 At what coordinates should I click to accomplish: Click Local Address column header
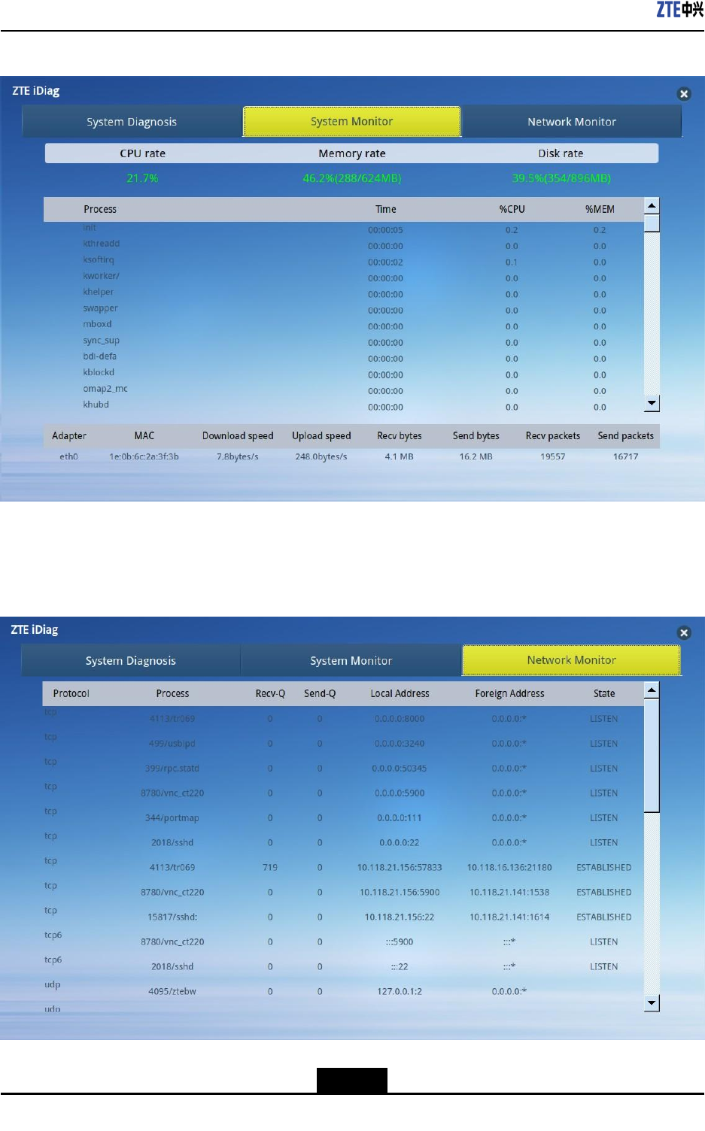(x=400, y=693)
